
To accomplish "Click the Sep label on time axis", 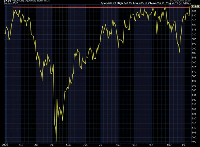I will pos(135,145).
